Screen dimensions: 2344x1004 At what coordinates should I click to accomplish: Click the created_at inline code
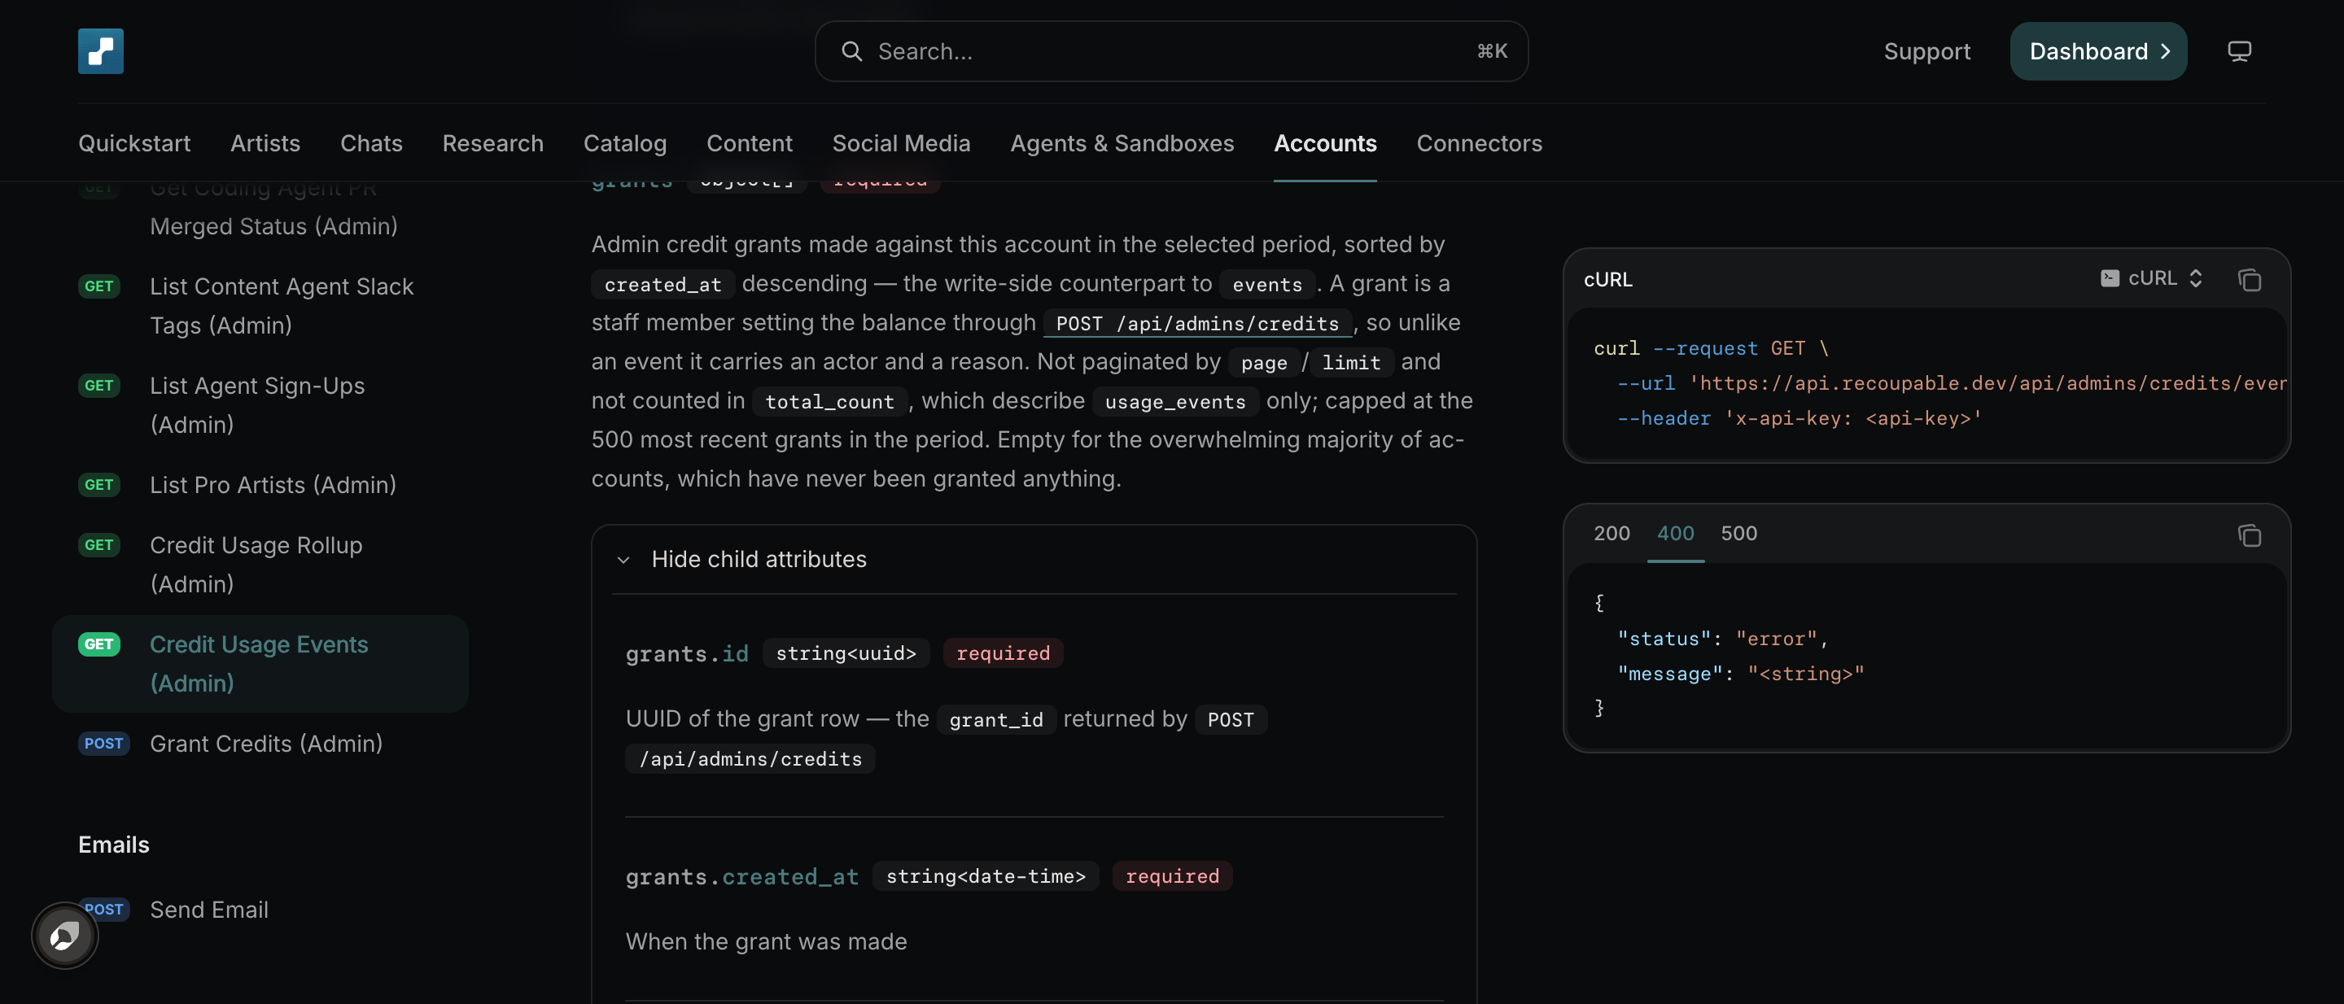(x=663, y=284)
